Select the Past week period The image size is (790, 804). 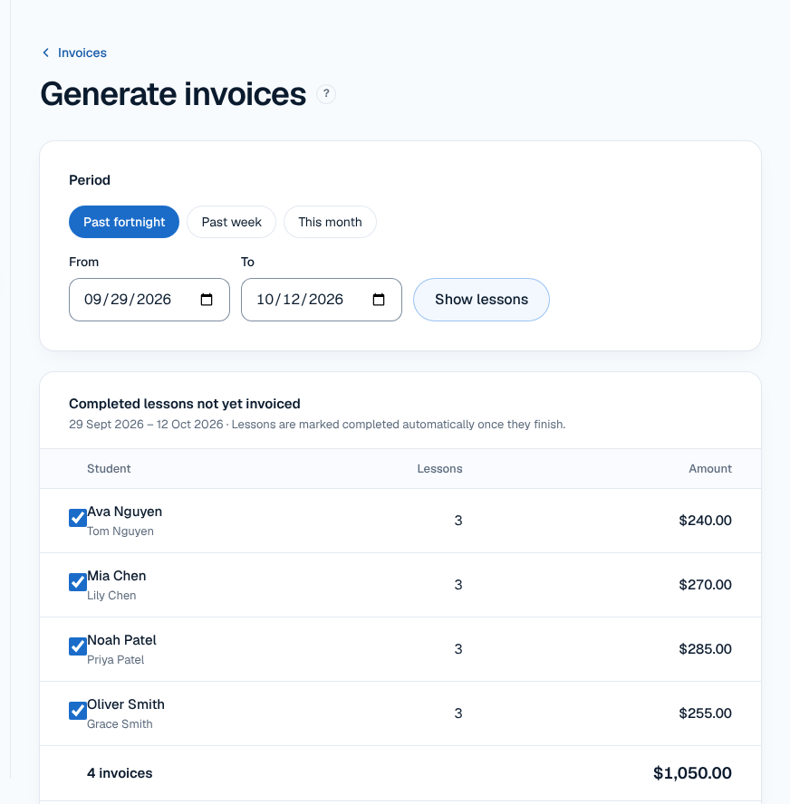click(x=231, y=222)
